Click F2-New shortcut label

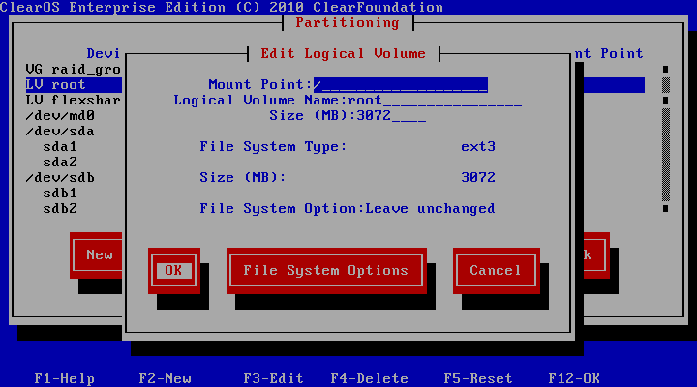coord(165,379)
